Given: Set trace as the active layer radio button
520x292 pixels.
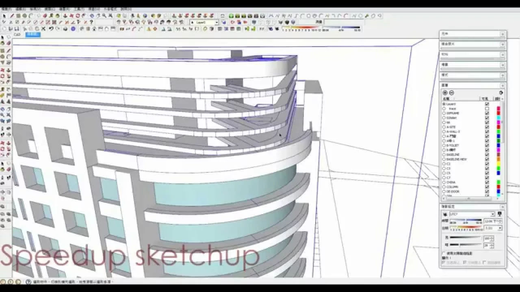Looking at the screenshot, I should [444, 109].
